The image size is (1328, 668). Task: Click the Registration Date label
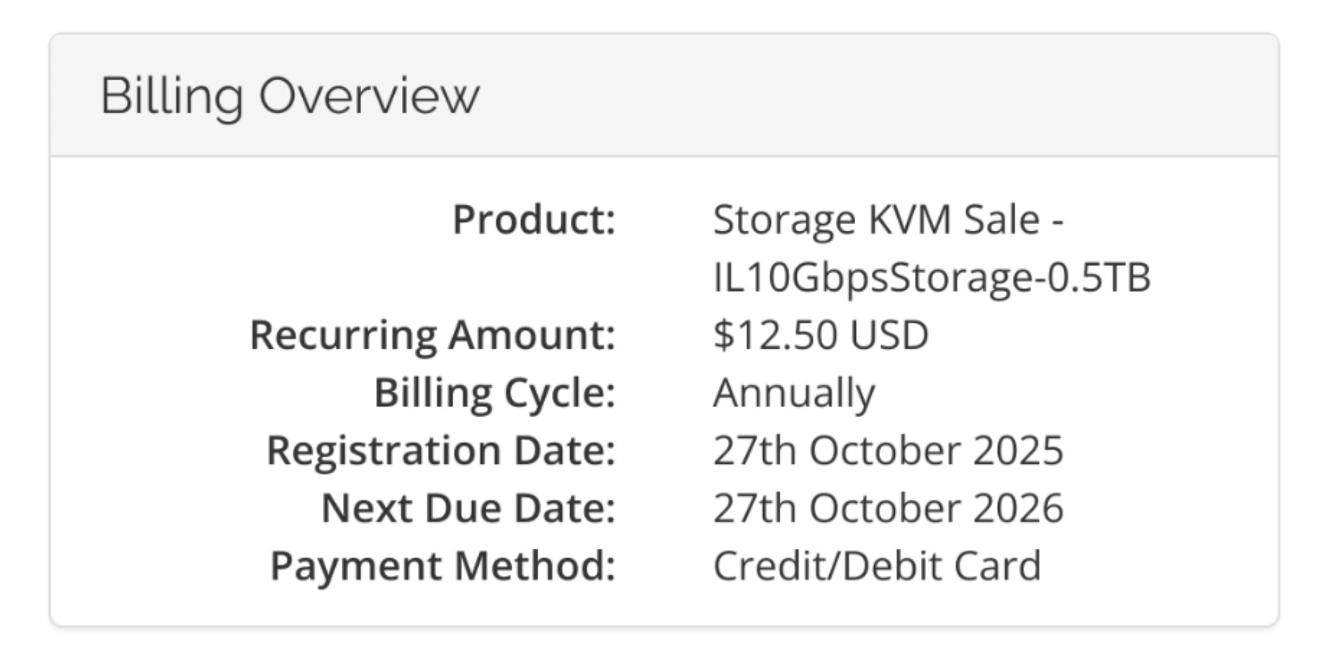(441, 450)
